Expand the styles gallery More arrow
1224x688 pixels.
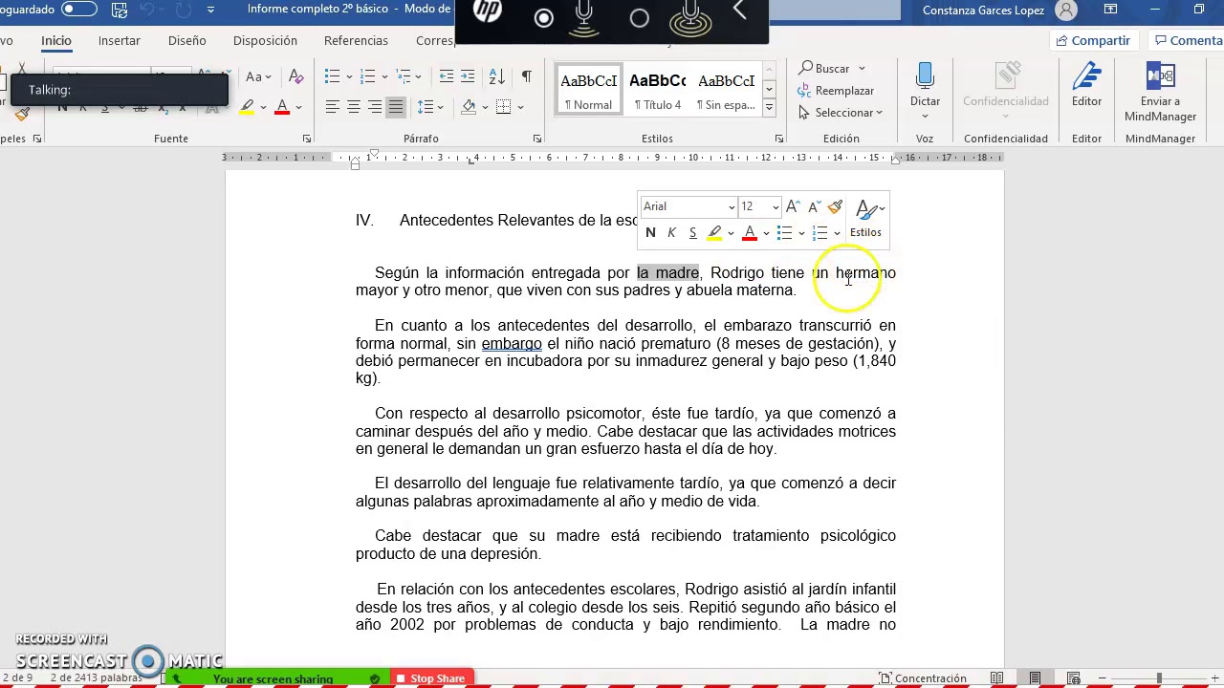(769, 108)
